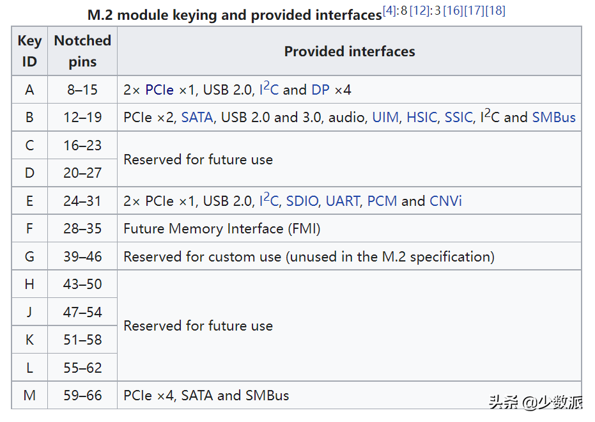
Task: Select the Future Memory Interface (FMI) cell
Action: (x=222, y=229)
